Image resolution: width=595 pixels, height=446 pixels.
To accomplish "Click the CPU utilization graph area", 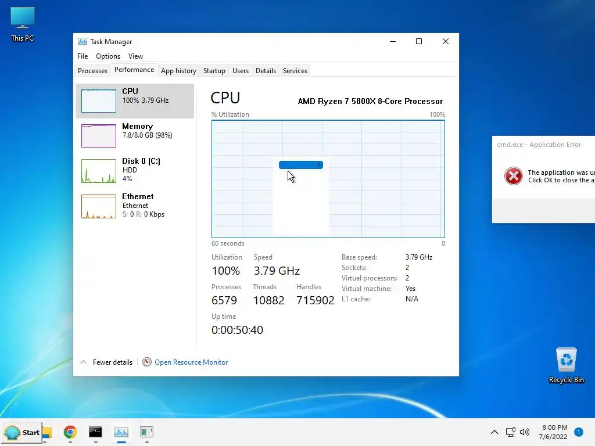I will 328,179.
